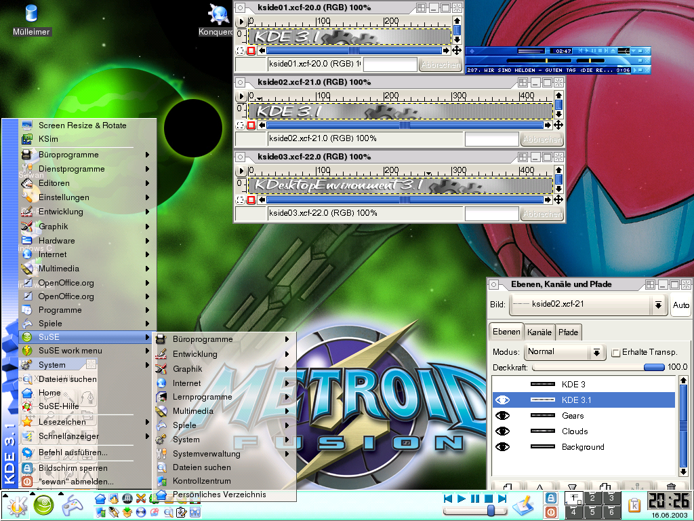Image resolution: width=694 pixels, height=521 pixels.
Task: Open the Modus Normal dropdown
Action: 565,352
